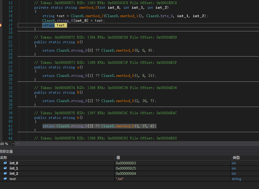Viewport: 259px width, 189px height.
Task: Click value 0x00000004
Action: 126,174
